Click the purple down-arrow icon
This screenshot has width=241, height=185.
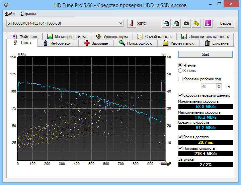click(x=208, y=23)
